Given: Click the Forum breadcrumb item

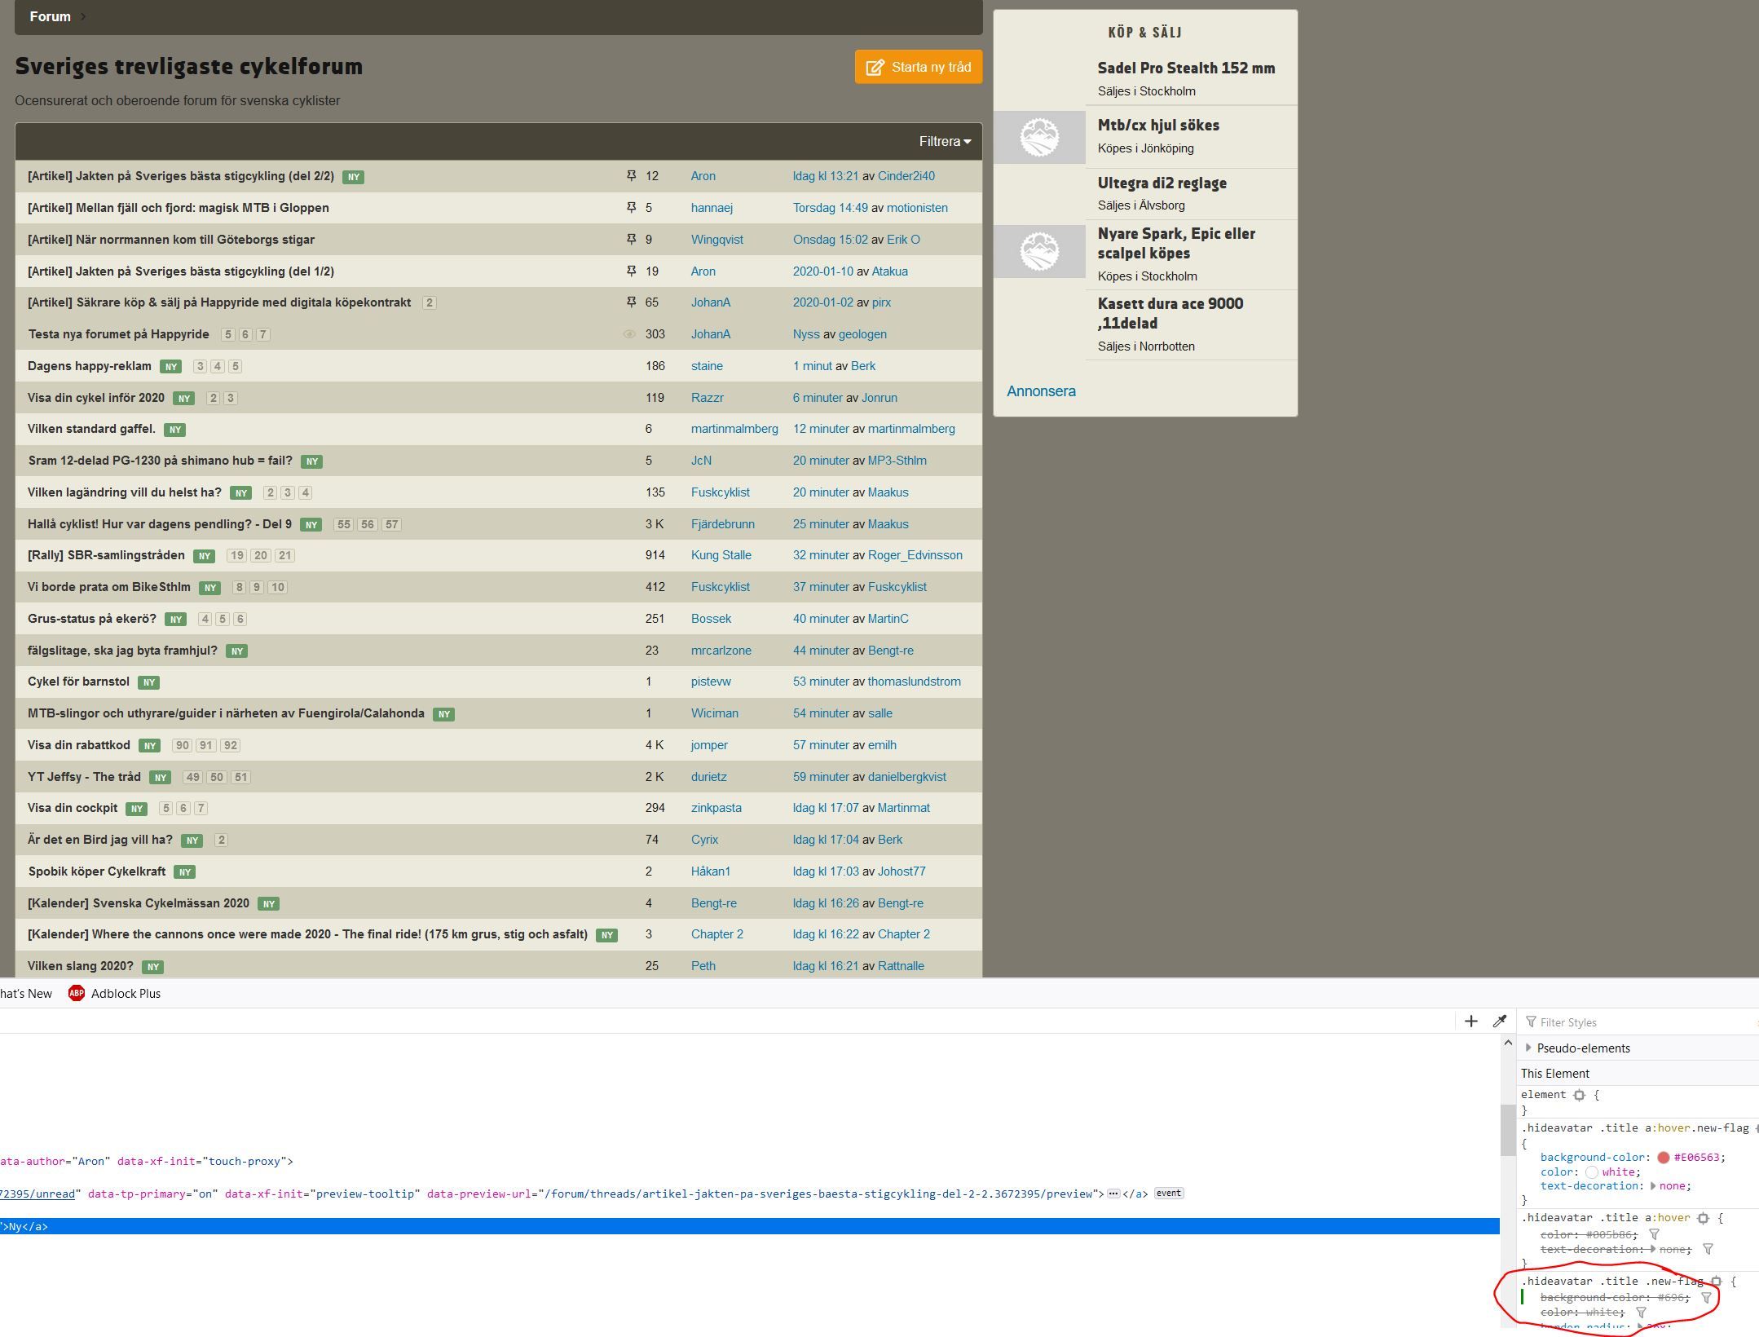Looking at the screenshot, I should point(50,16).
